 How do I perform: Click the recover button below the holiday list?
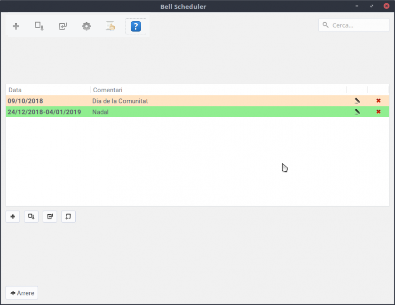tap(68, 217)
